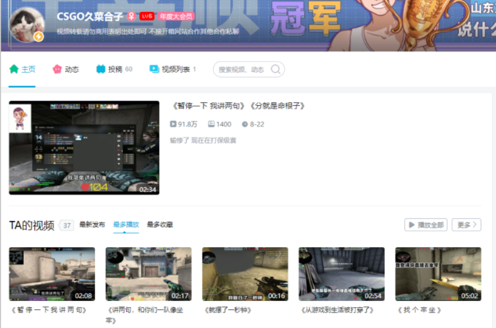Click the lightning badge on avatar
Image resolution: width=496 pixels, height=328 pixels.
[x=38, y=36]
